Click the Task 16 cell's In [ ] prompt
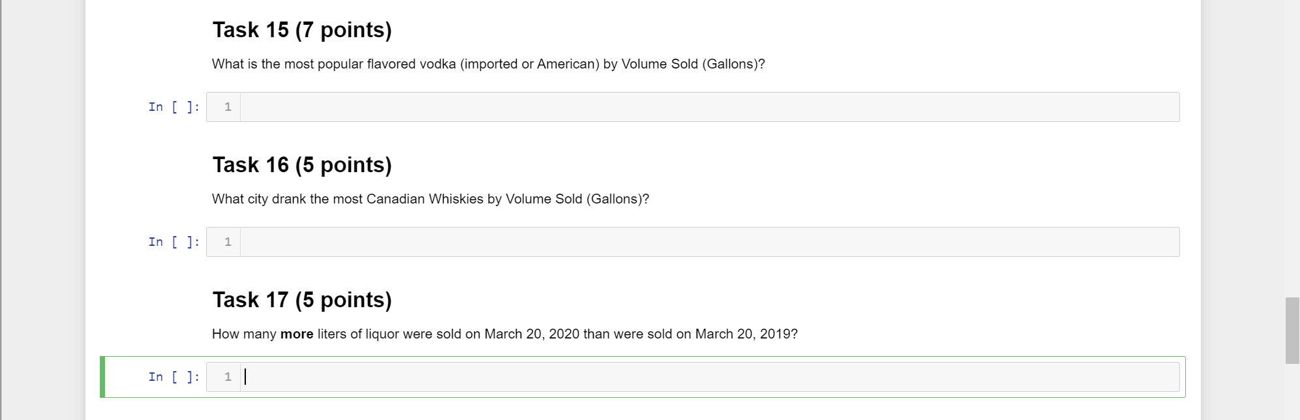 [174, 242]
